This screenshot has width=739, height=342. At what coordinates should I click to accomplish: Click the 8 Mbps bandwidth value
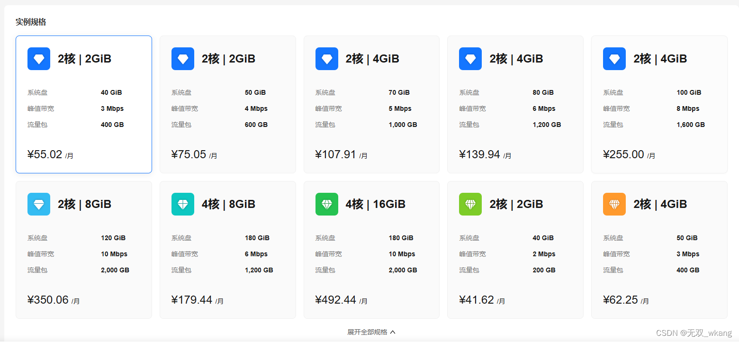click(688, 108)
